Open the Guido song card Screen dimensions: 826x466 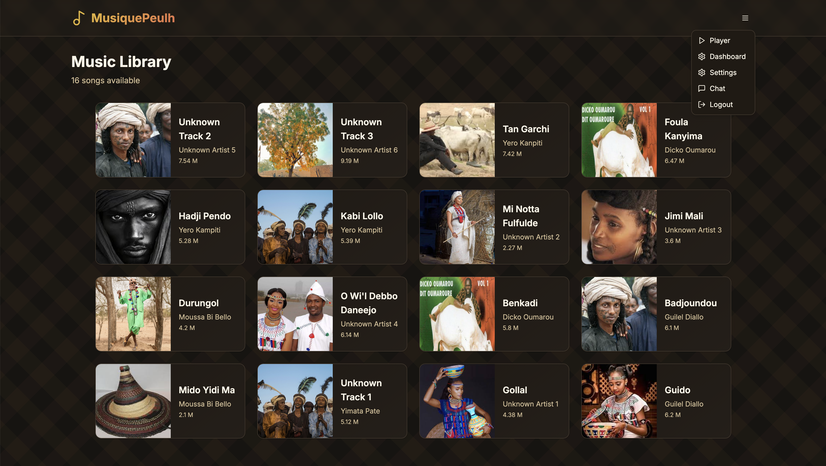coord(656,401)
